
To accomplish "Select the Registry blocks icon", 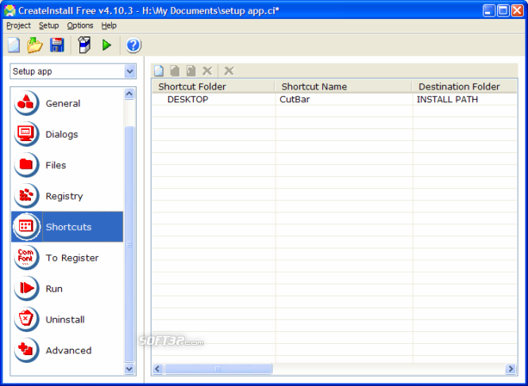I will coord(26,196).
